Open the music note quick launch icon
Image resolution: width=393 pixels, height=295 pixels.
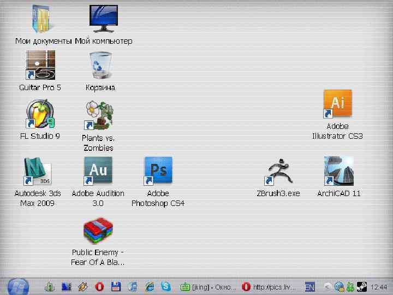(x=133, y=286)
